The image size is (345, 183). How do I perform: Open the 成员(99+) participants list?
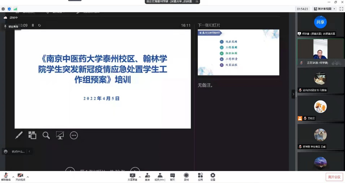[160, 177]
